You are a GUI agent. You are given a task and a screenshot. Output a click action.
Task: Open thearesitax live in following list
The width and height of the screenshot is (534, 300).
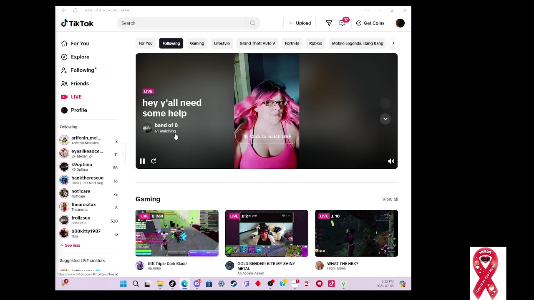(89, 207)
